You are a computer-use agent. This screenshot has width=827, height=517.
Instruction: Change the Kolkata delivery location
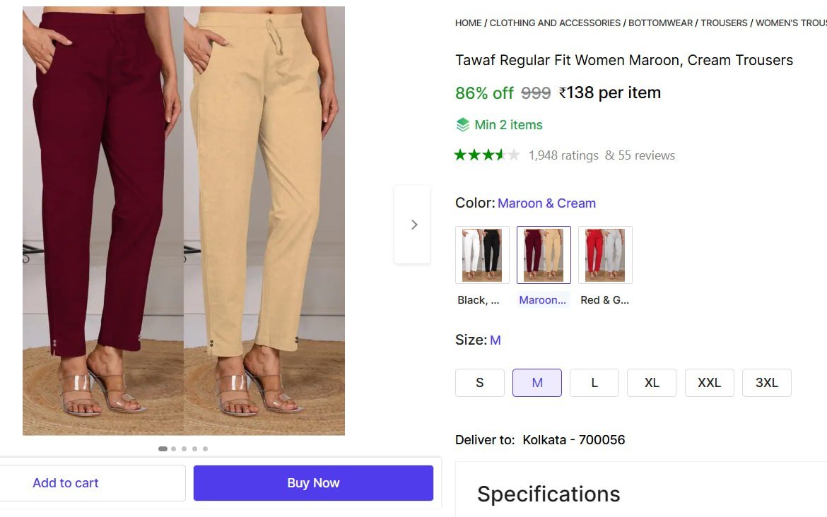[574, 439]
